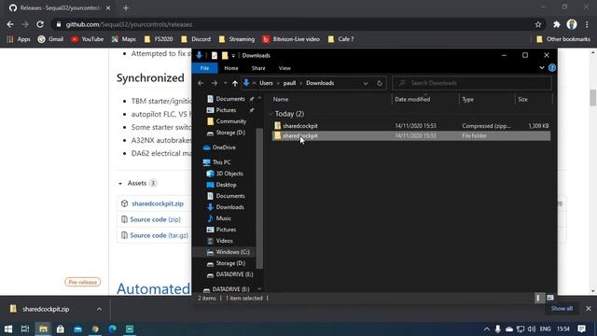The image size is (597, 336).
Task: Open the Discord bookmarks folder
Action: click(196, 39)
